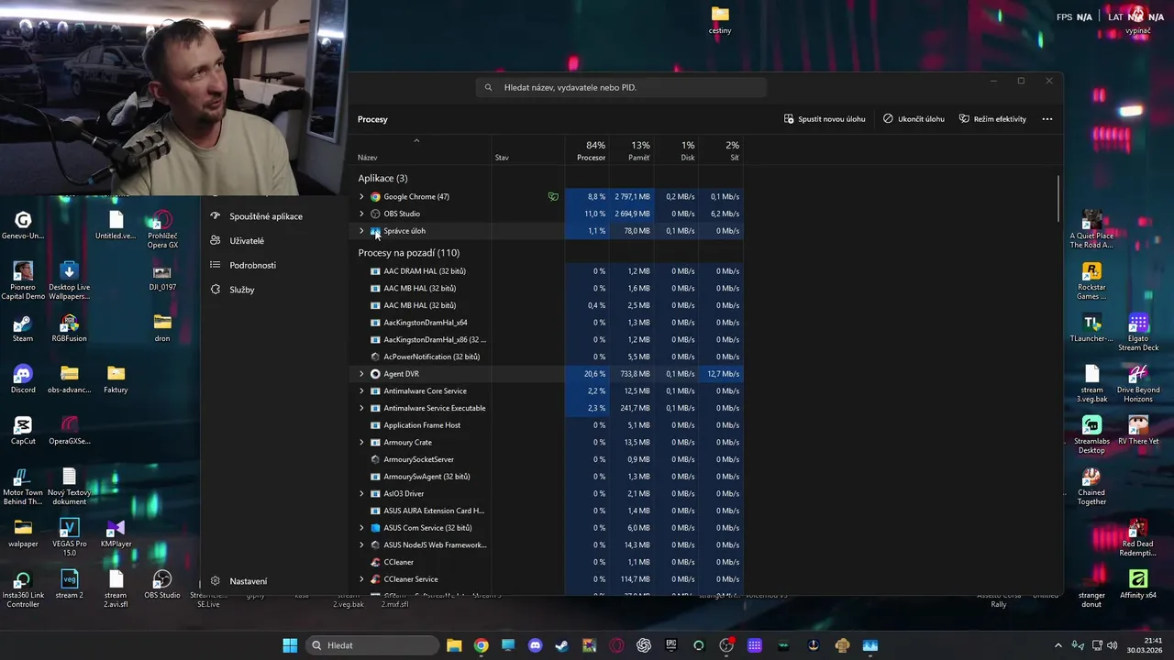The height and width of the screenshot is (660, 1174).
Task: Select ArmourySocketServer process
Action: coord(548,459)
